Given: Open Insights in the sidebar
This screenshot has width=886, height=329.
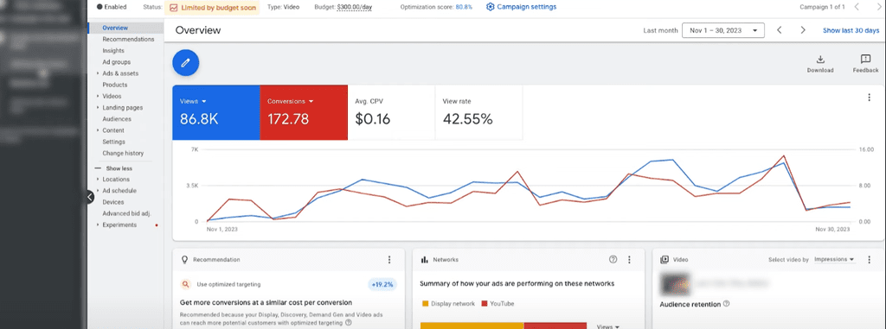Looking at the screenshot, I should point(113,51).
